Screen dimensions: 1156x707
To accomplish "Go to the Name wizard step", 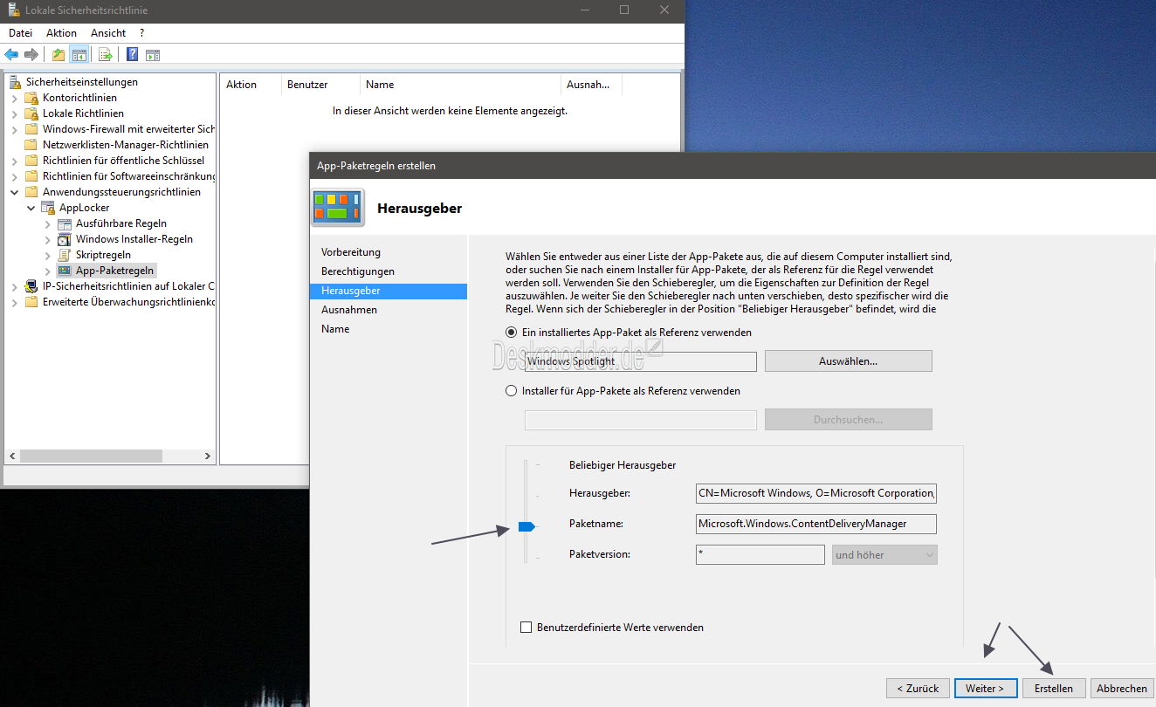I will (335, 329).
